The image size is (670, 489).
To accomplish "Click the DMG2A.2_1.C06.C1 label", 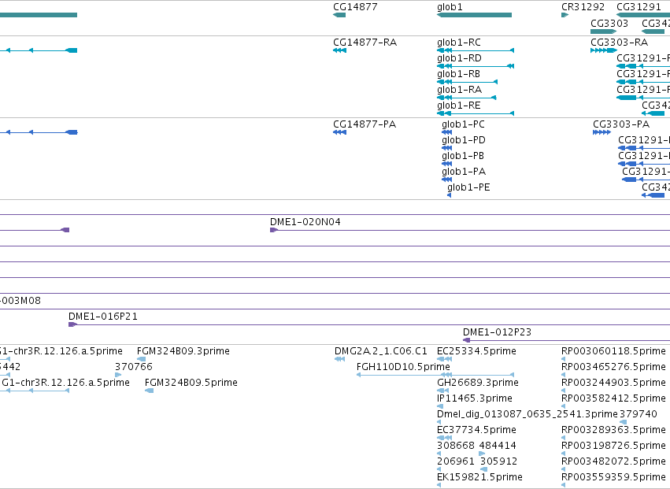I will (381, 351).
